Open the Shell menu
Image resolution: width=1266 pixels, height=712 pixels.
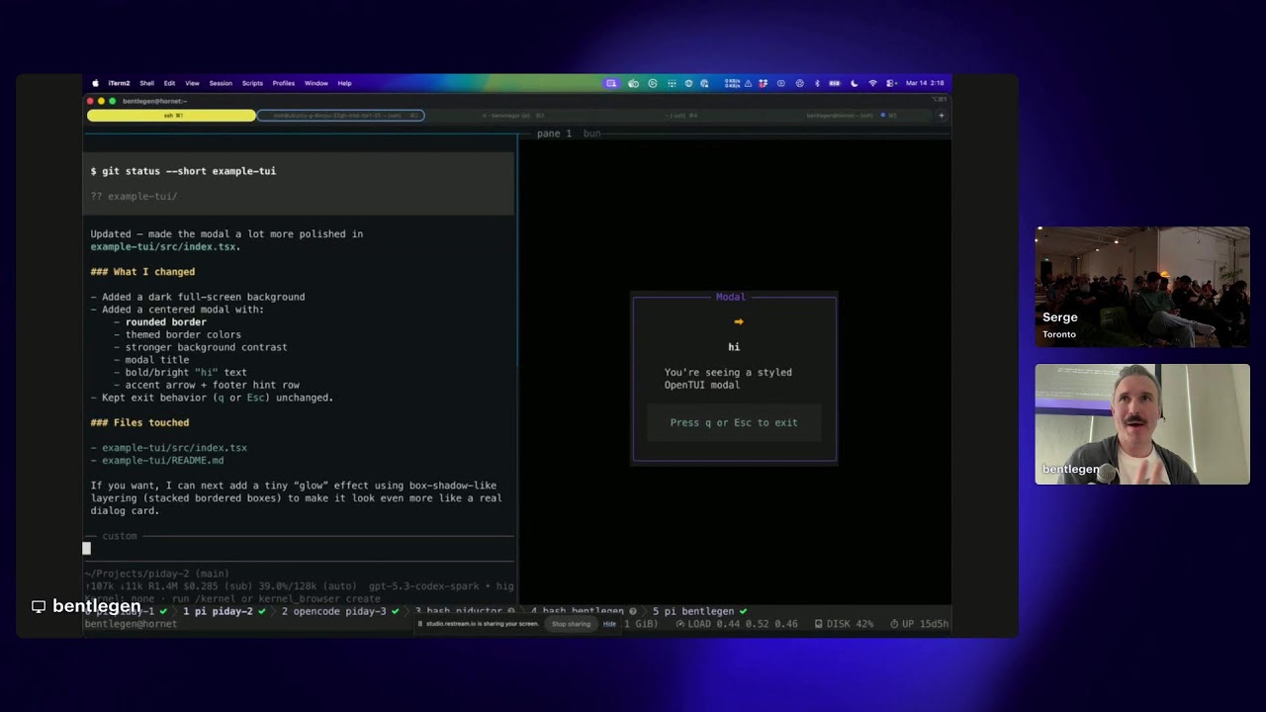[146, 83]
